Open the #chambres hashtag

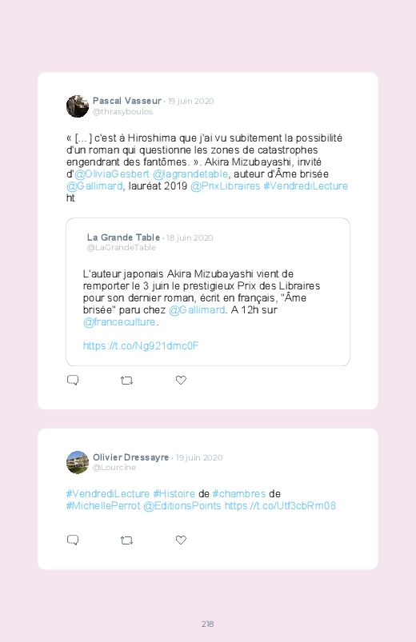click(x=239, y=494)
